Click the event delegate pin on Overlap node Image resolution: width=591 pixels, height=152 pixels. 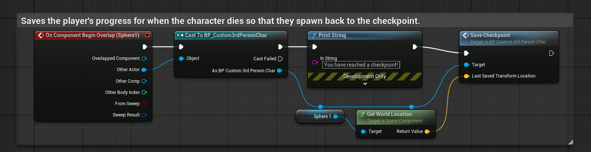(148, 35)
